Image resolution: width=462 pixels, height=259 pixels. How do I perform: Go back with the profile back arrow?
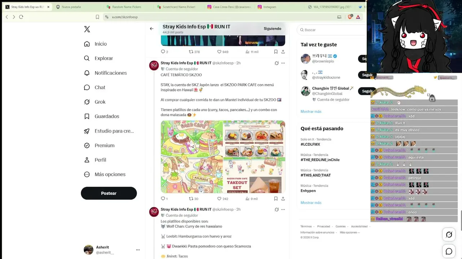point(152,29)
